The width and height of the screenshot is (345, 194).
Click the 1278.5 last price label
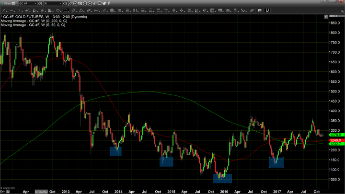[334, 135]
